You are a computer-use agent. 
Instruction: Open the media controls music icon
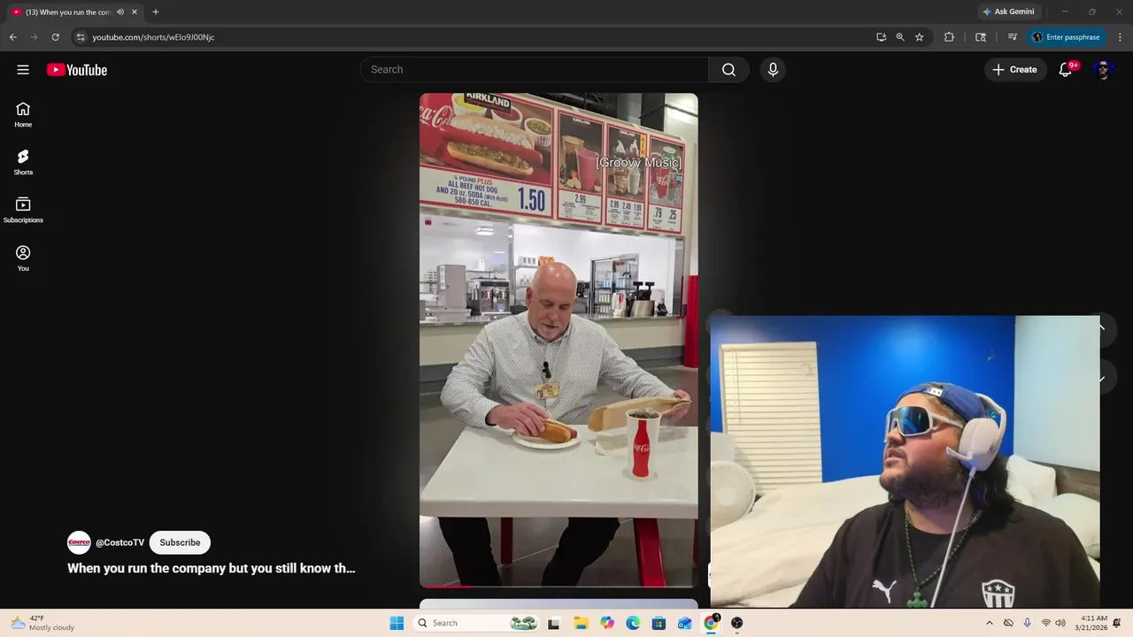coord(1012,37)
